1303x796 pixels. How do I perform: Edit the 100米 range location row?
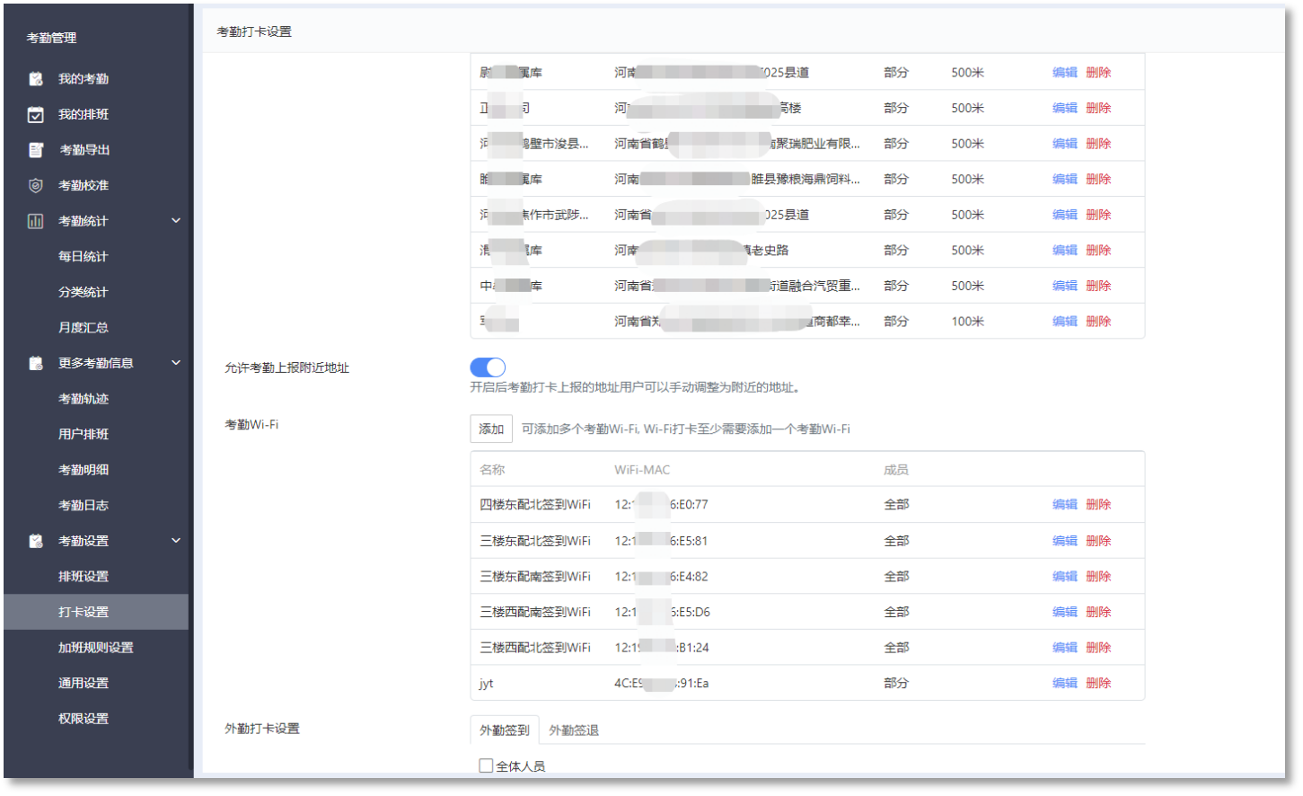click(1064, 322)
